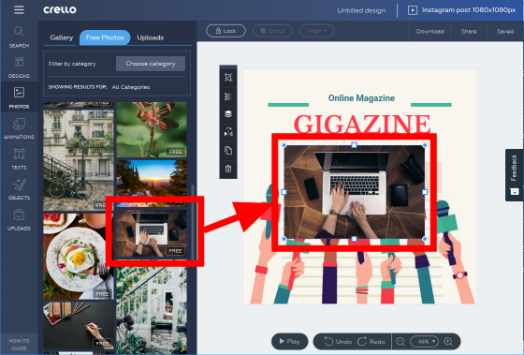The width and height of the screenshot is (524, 355).
Task: Open the layers order tool
Action: tap(228, 114)
